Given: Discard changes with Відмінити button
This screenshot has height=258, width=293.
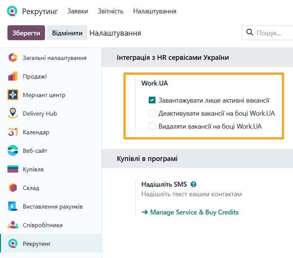Looking at the screenshot, I should (67, 33).
